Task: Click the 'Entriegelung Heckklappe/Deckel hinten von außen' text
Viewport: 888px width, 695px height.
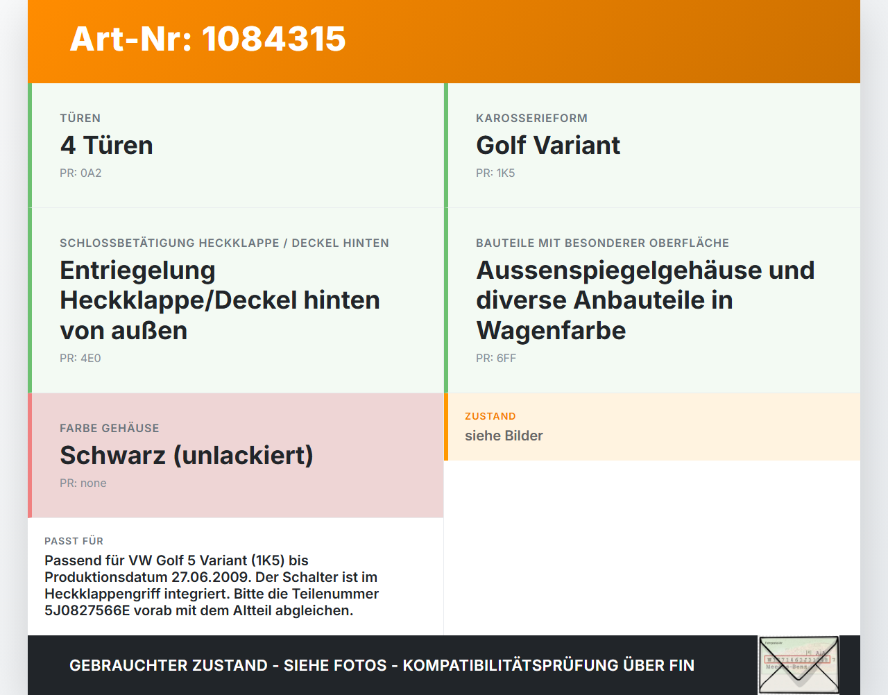Action: click(220, 300)
